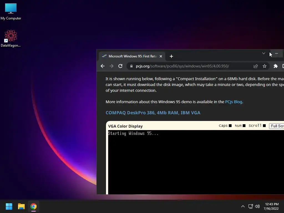Share this page via share icon
This screenshot has height=213, width=284.
pyautogui.click(x=255, y=66)
